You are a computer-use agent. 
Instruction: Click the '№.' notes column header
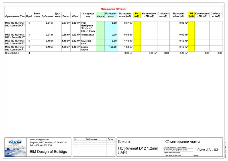coord(75,139)
